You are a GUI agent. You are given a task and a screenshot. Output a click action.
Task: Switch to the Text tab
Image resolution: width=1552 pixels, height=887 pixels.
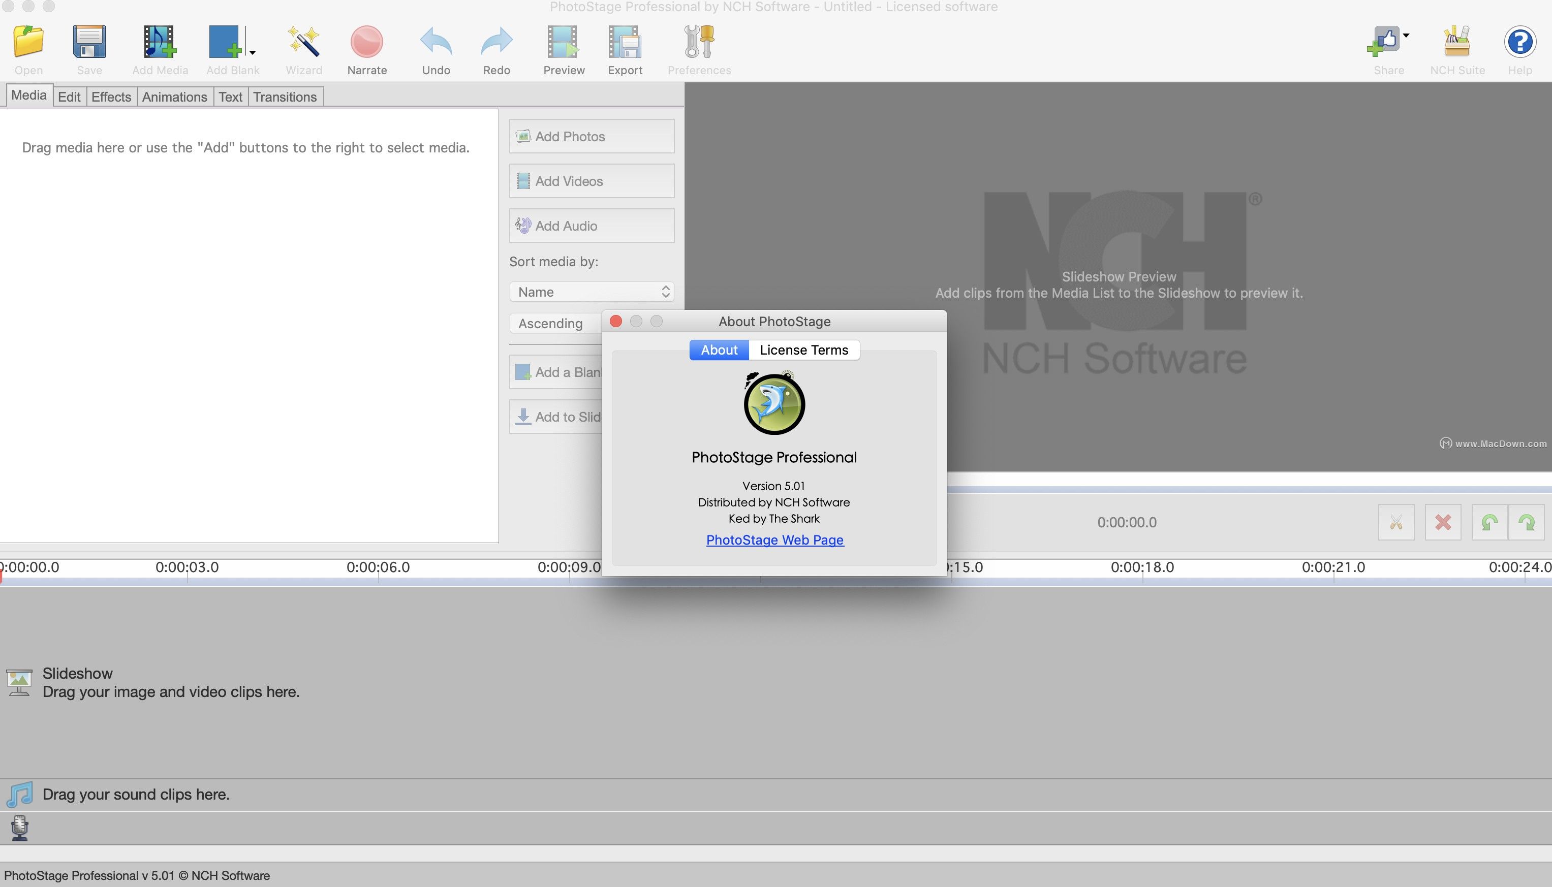(x=230, y=97)
